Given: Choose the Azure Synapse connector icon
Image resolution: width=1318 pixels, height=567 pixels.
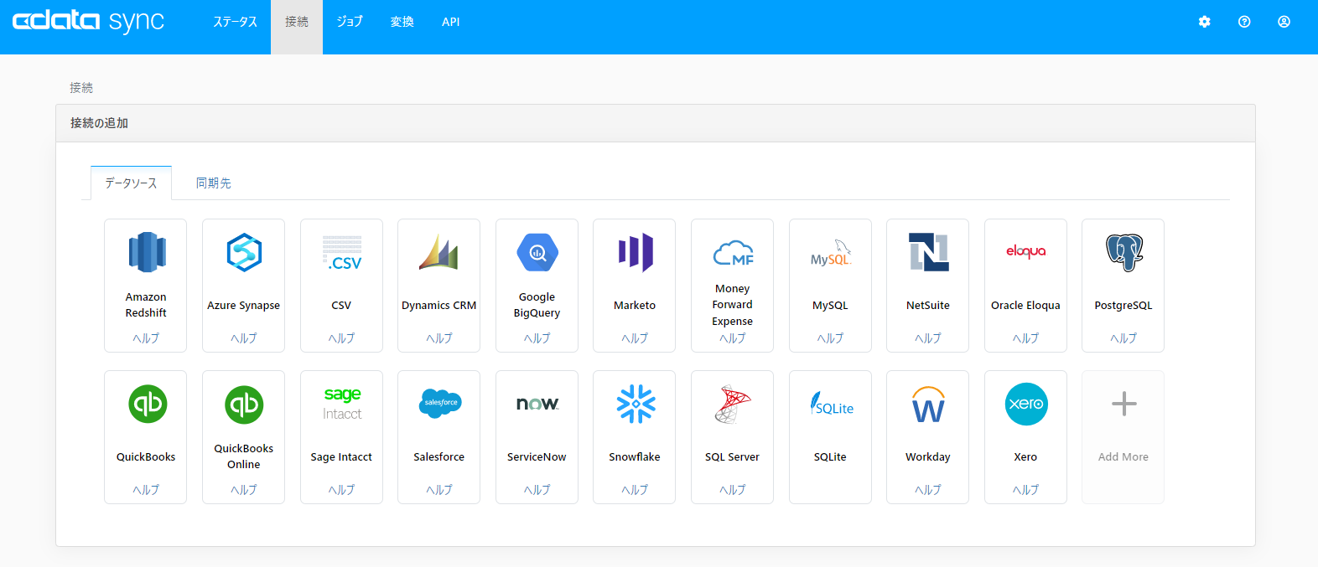Looking at the screenshot, I should click(244, 252).
